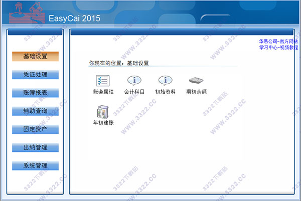Viewport: 301px width, 201px height.
Task: Click the EasyCai 2015 title text
Action: pyautogui.click(x=74, y=19)
